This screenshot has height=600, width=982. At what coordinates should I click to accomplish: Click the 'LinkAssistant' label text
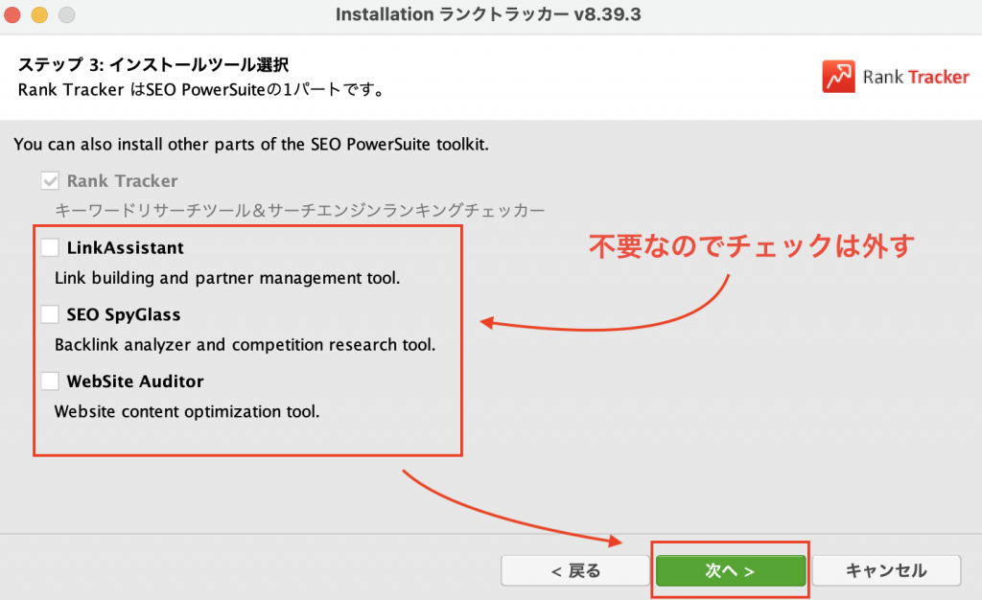[126, 247]
